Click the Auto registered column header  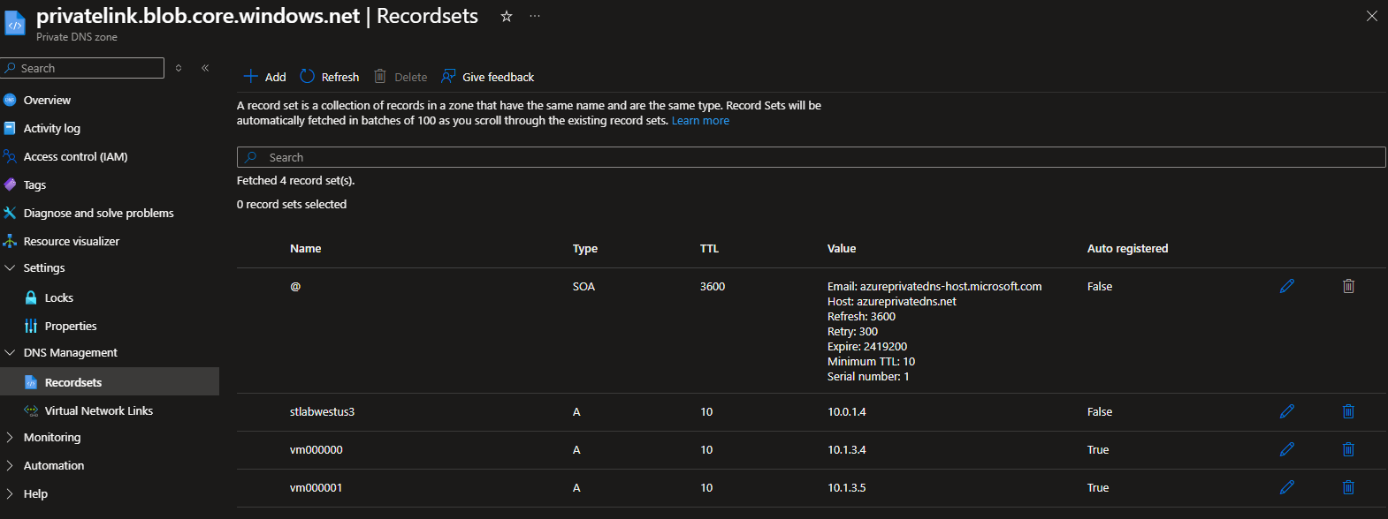1127,248
